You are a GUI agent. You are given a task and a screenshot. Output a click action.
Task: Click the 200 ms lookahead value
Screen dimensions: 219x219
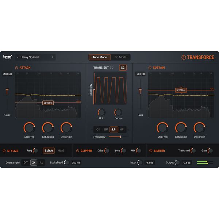76,163
